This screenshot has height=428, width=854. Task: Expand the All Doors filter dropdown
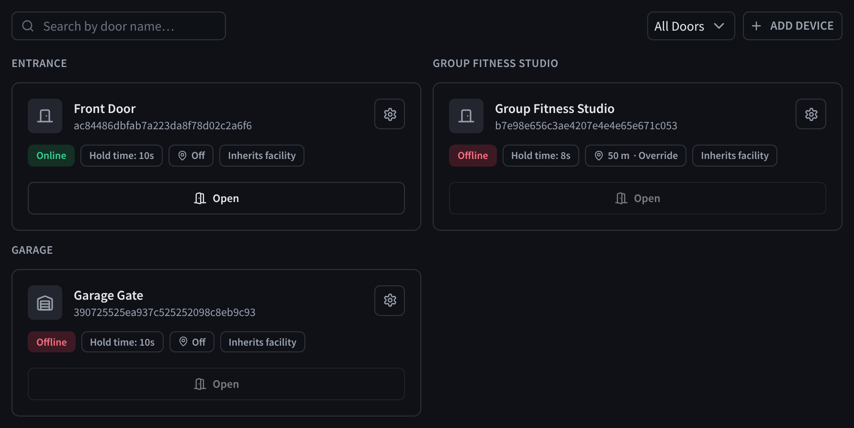[x=691, y=26]
